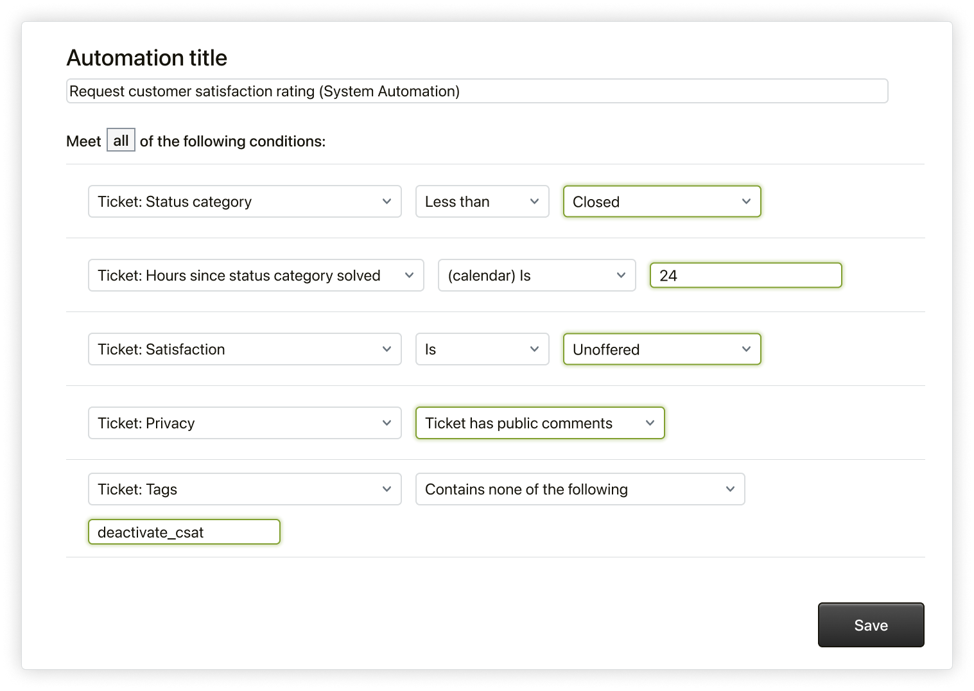974x691 pixels.
Task: Expand the (calendar) Is operator dropdown
Action: (536, 276)
